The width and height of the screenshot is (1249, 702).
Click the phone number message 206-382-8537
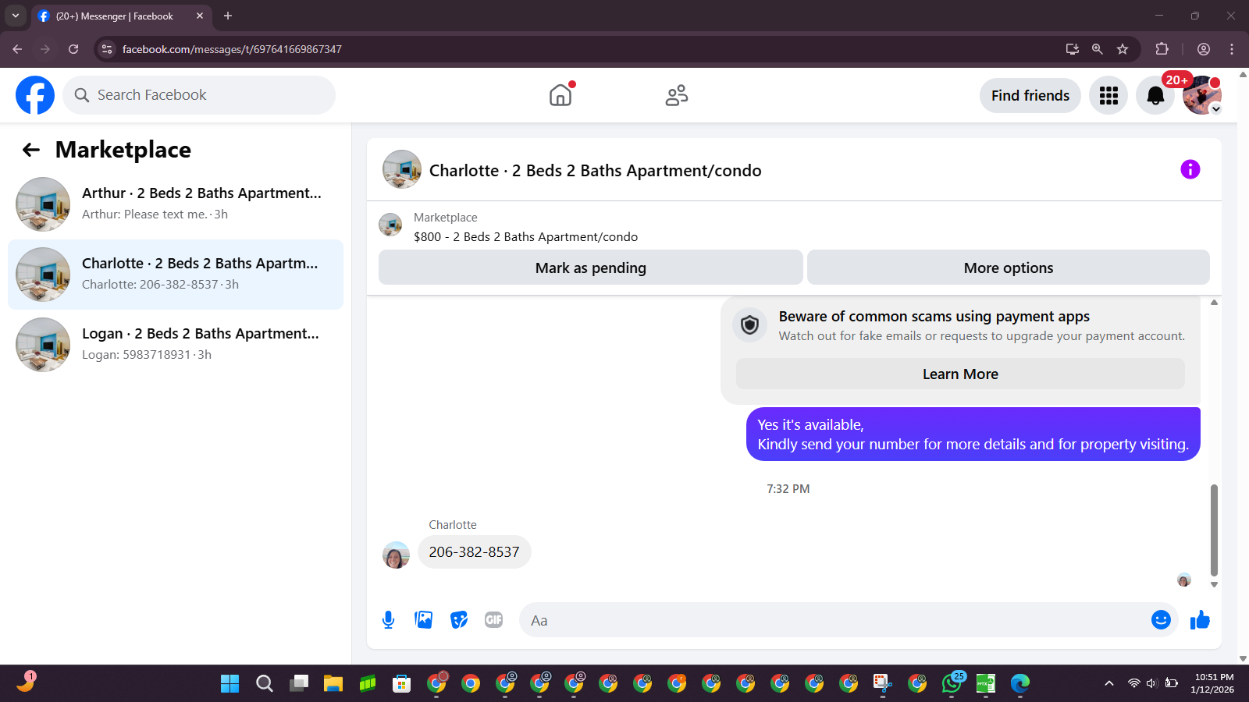tap(475, 551)
